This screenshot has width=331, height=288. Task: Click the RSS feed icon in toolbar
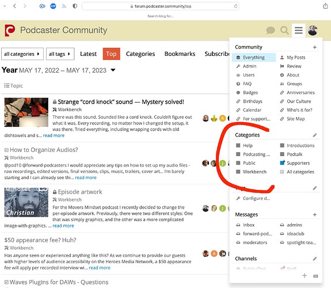coord(64,6)
